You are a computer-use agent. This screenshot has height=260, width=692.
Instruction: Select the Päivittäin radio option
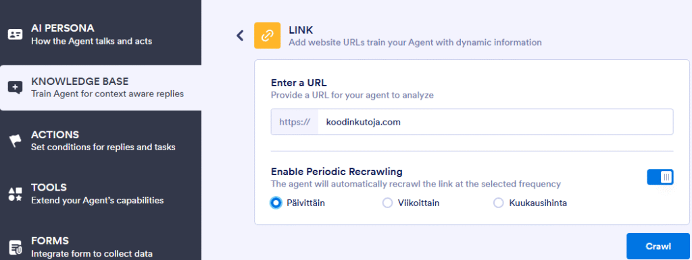tap(276, 203)
